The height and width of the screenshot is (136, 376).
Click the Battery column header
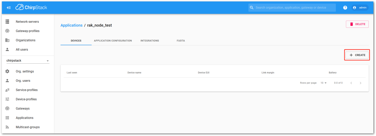point(333,73)
